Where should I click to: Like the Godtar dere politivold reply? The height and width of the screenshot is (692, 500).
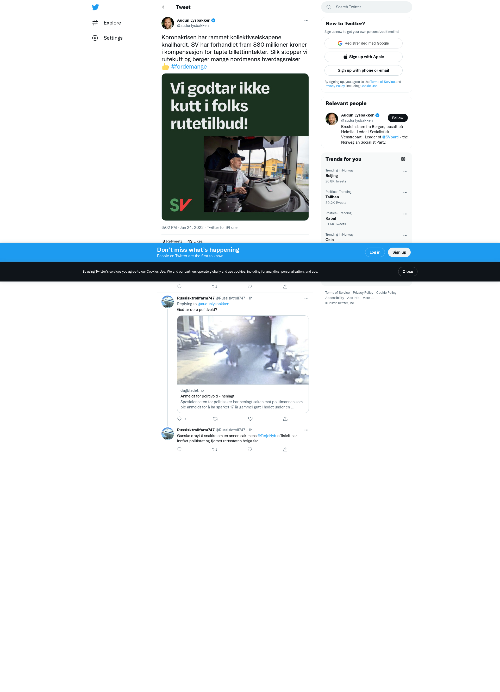250,419
